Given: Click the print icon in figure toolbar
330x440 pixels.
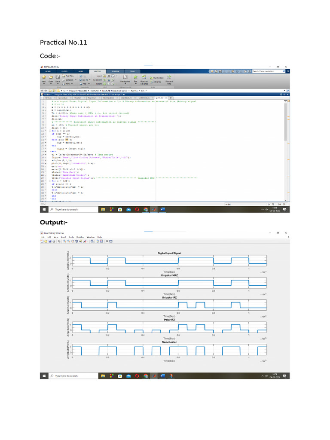Looking at the screenshot, I should click(54, 241).
